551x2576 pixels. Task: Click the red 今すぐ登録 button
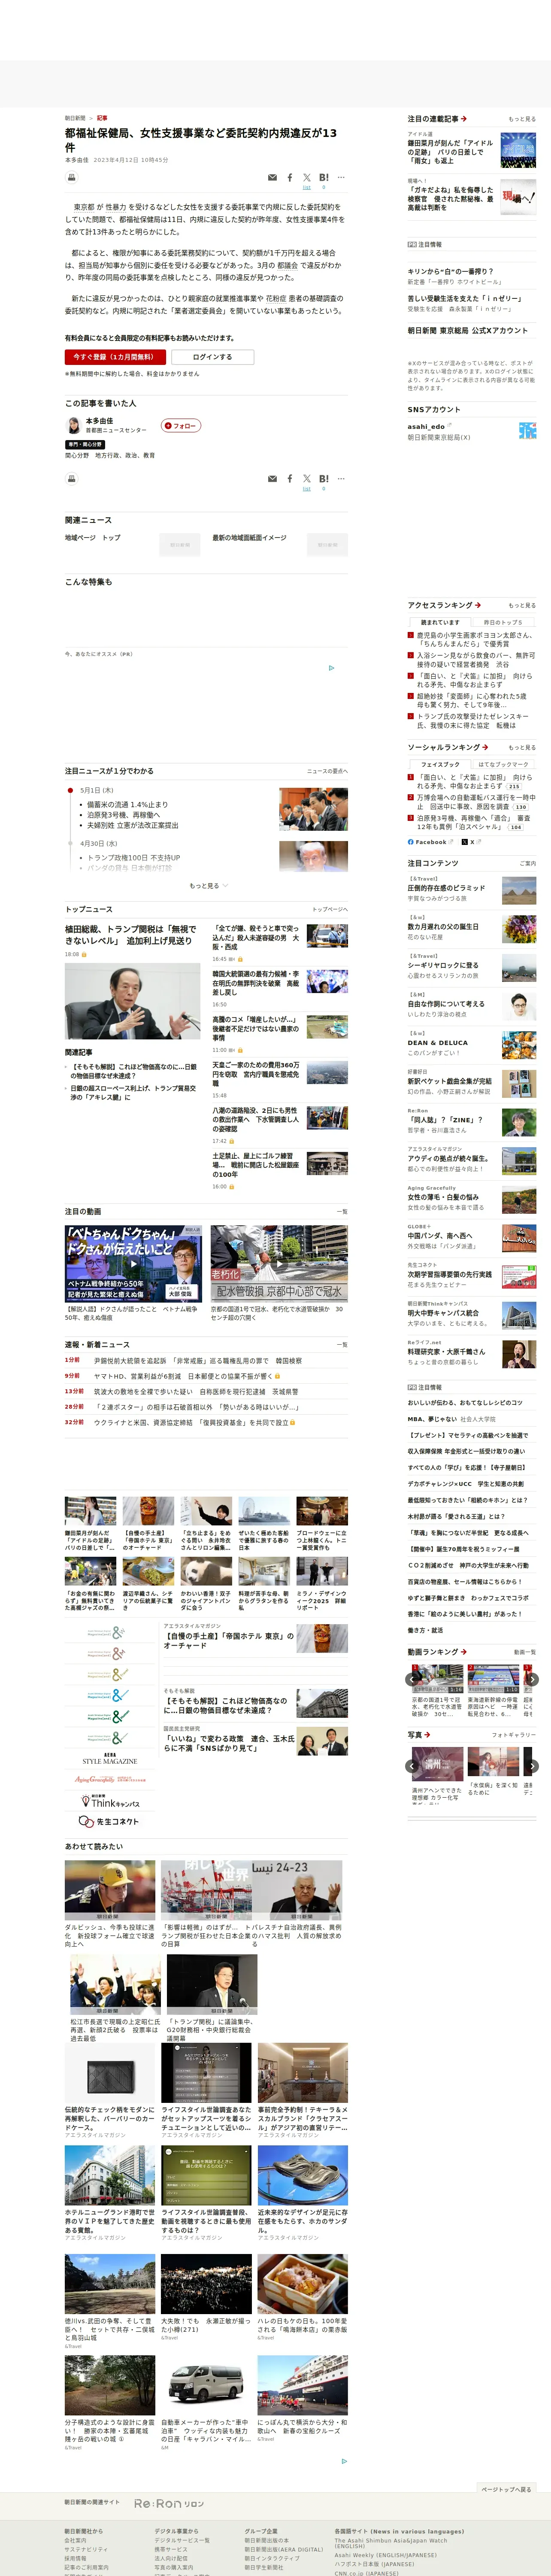pos(115,357)
